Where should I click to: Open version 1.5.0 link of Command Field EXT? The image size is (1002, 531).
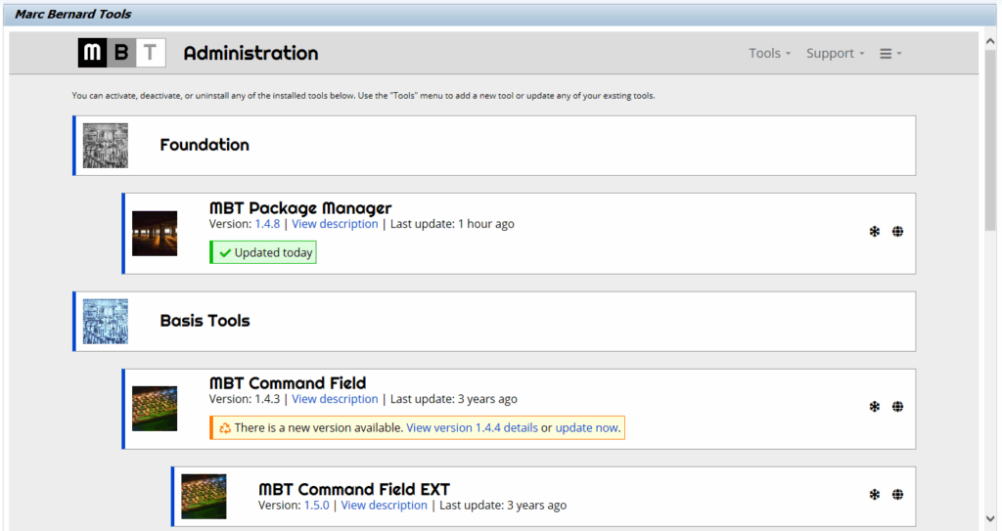pos(316,506)
